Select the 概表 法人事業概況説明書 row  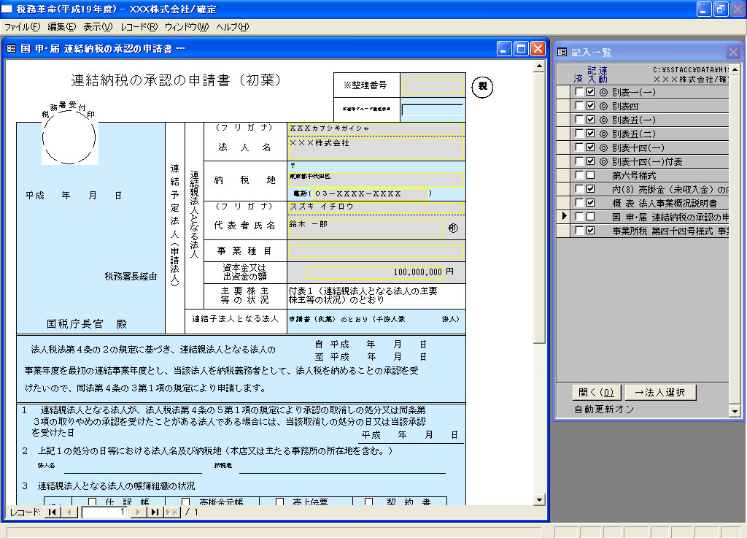coord(643,202)
